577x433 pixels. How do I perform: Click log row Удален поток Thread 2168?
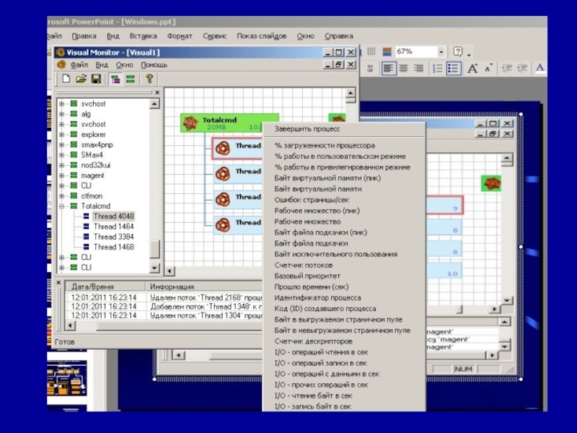click(x=165, y=297)
